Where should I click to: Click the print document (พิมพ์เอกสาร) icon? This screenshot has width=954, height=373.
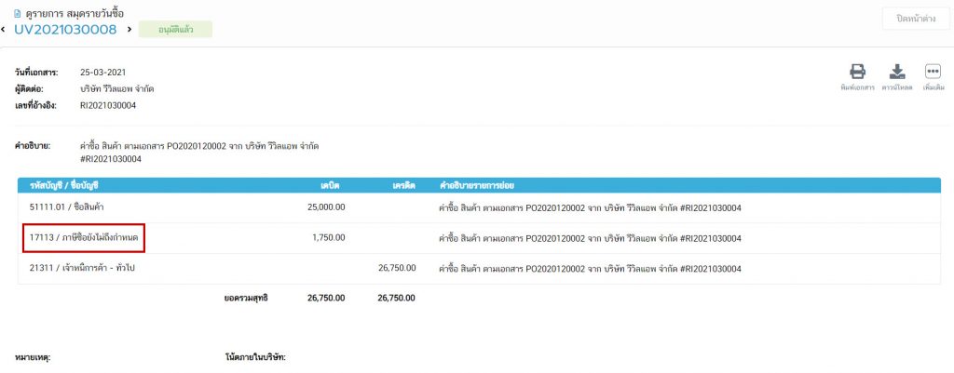pos(857,73)
